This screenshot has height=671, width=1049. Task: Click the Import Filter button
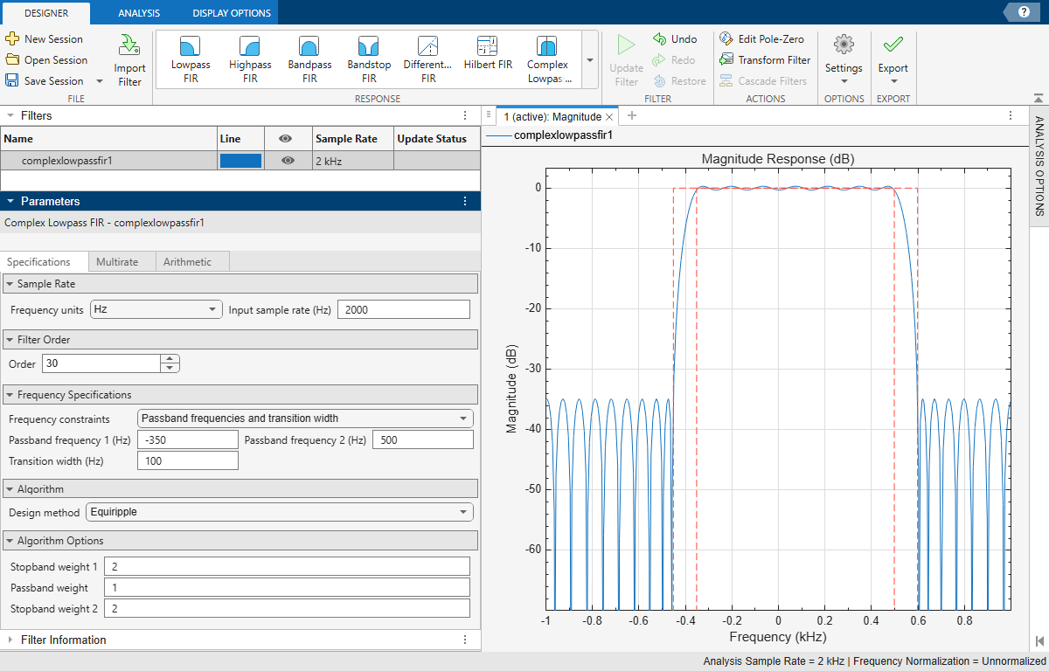point(129,61)
